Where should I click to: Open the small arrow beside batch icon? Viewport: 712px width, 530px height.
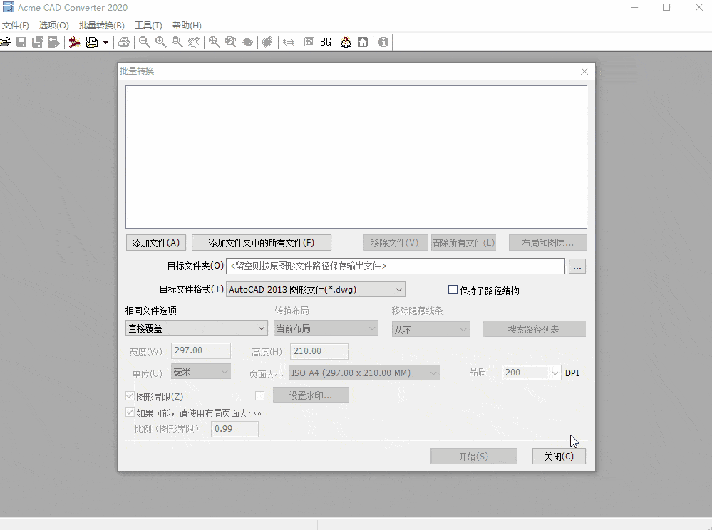[105, 43]
